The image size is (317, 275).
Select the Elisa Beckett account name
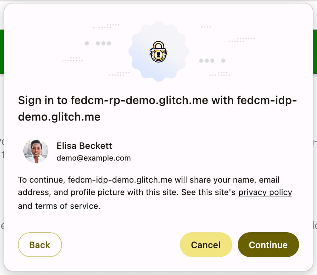[84, 146]
